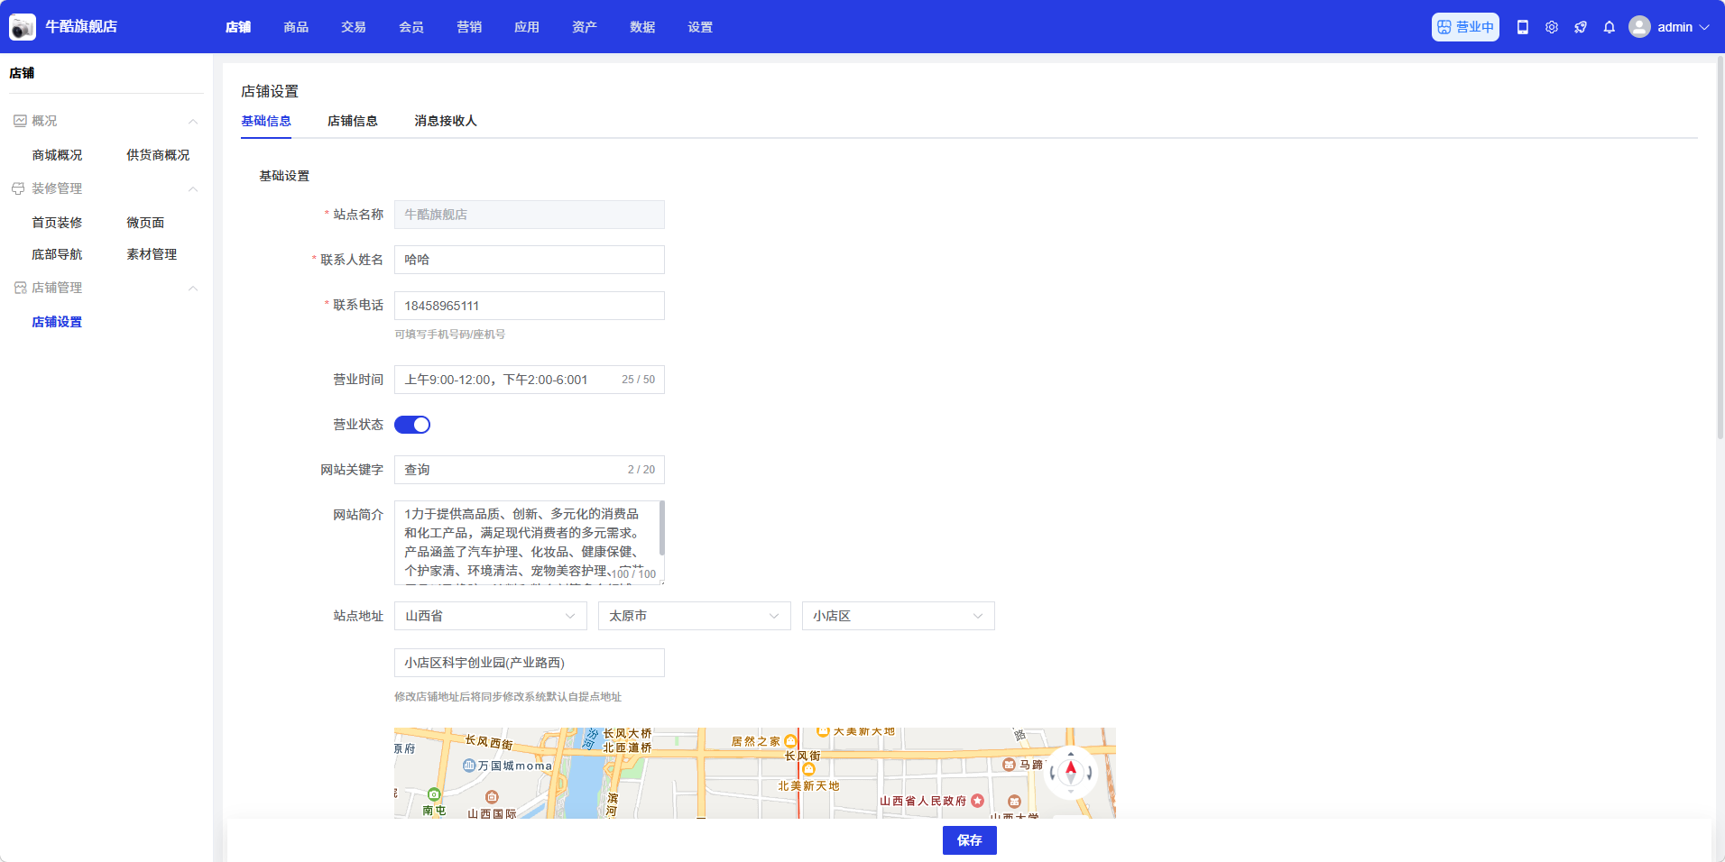Click the 保存 save button

tap(969, 840)
